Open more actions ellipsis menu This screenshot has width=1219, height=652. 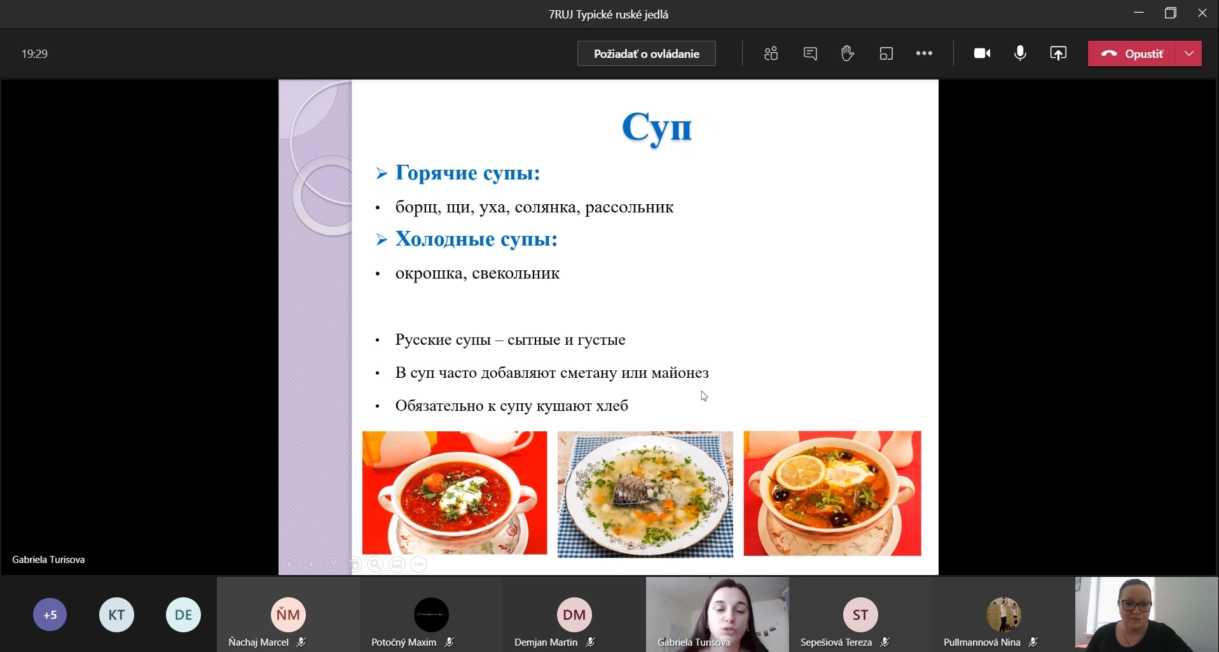924,53
